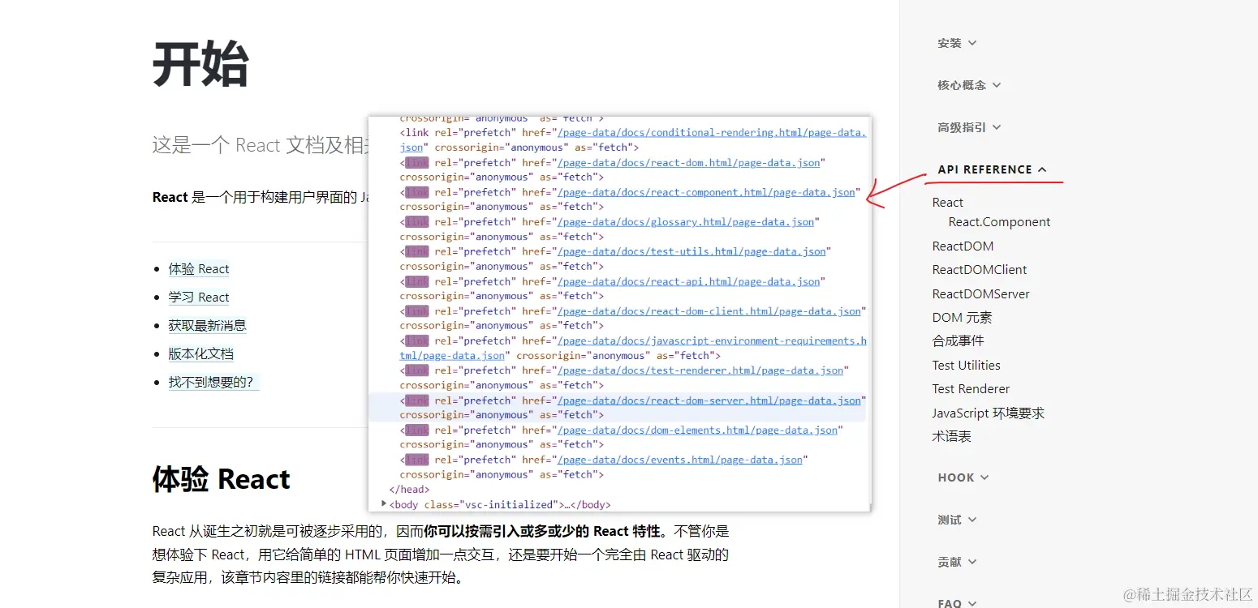Viewport: 1258px width, 608px height.
Task: Expand the 贡献 sidebar section
Action: (x=957, y=562)
